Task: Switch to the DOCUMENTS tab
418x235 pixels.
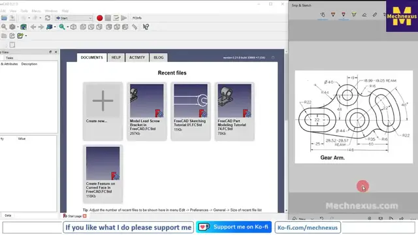Action: coord(91,57)
